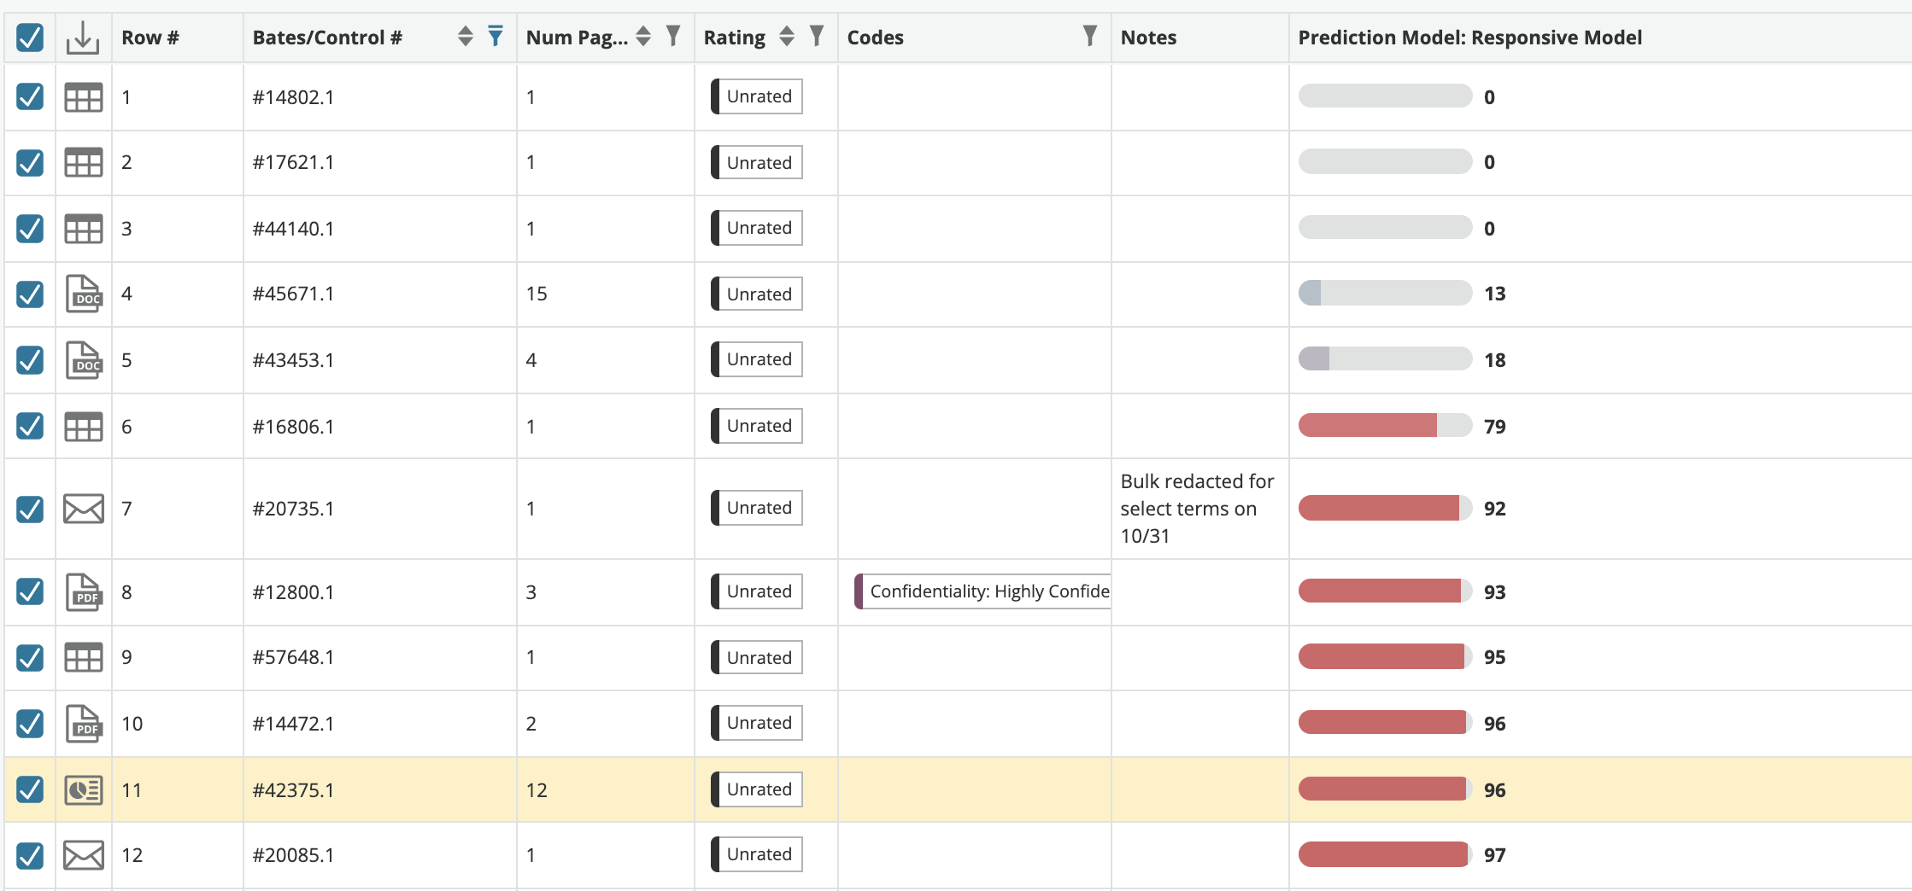Open email icon for #20735.1
Image resolution: width=1912 pixels, height=891 pixels.
click(84, 509)
